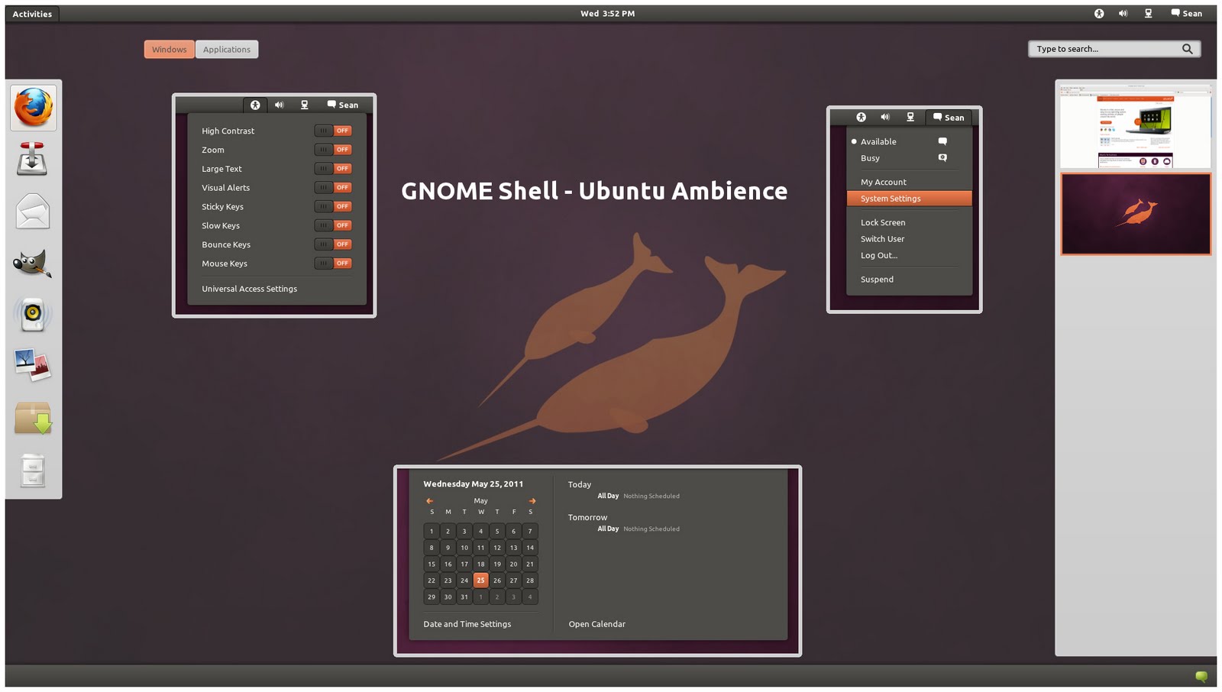Image resolution: width=1222 pixels, height=692 pixels.
Task: Open the file cabinet archive icon in dock
Action: pos(32,471)
